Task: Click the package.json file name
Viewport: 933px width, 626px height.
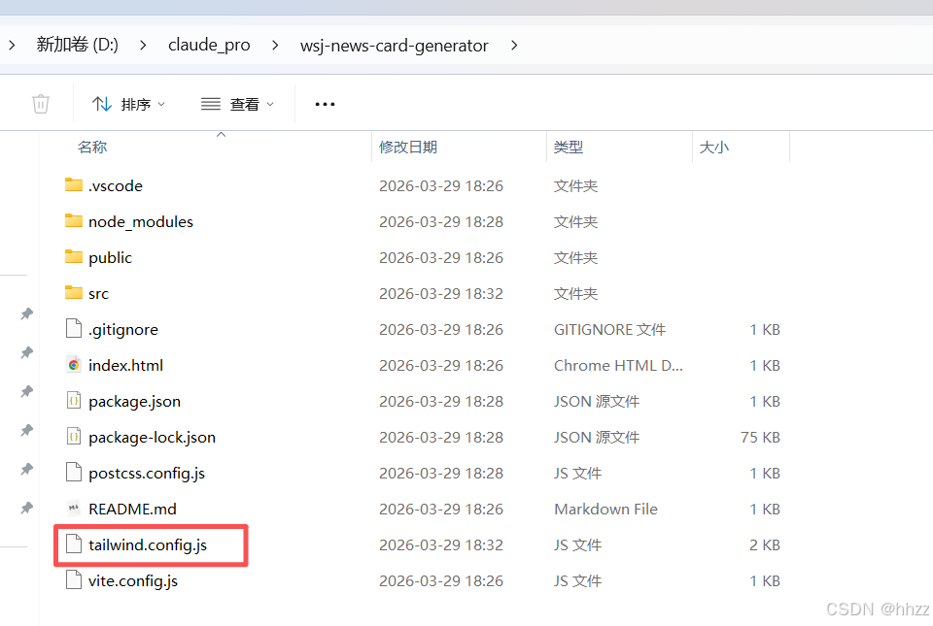Action: (134, 402)
